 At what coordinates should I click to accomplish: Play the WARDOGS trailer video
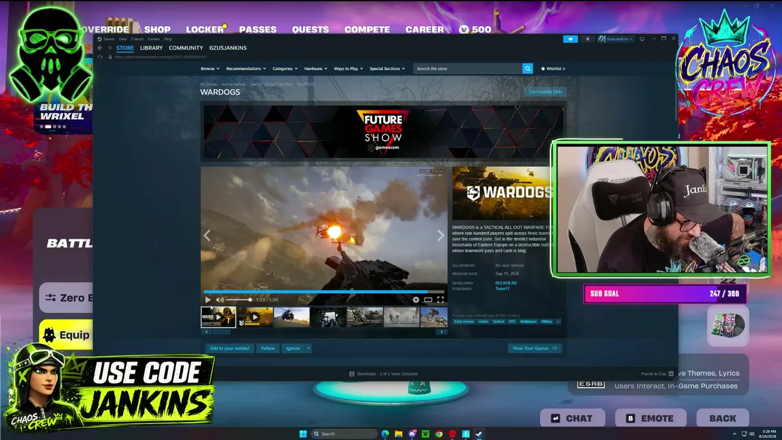[x=208, y=299]
